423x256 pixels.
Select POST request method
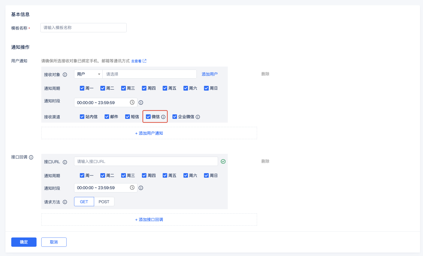click(104, 202)
